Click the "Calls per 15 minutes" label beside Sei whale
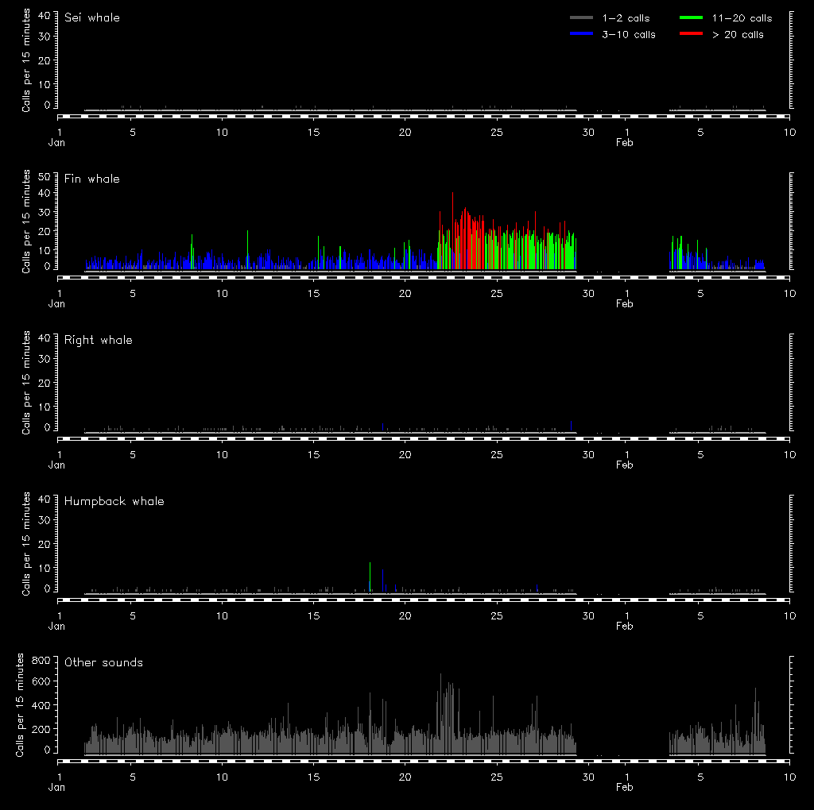This screenshot has height=810, width=814. click(x=26, y=62)
